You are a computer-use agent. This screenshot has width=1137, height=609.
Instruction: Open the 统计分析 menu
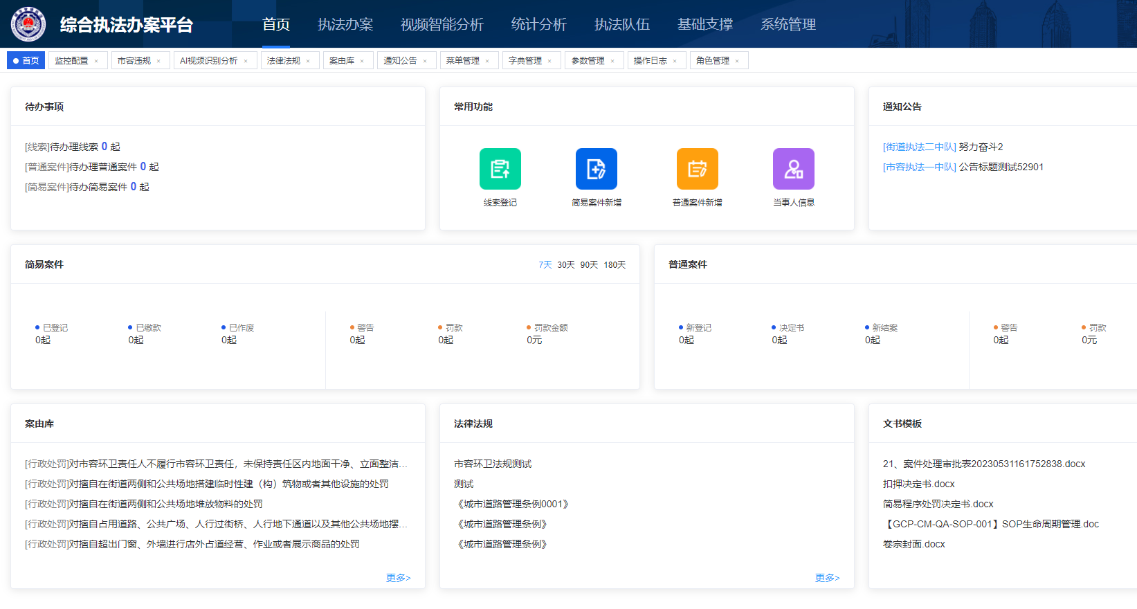coord(539,24)
